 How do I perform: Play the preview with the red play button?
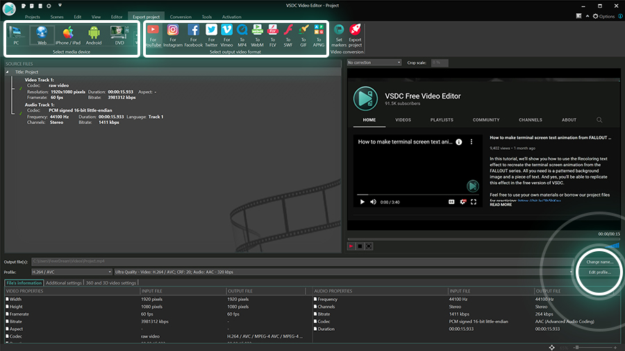pos(351,246)
